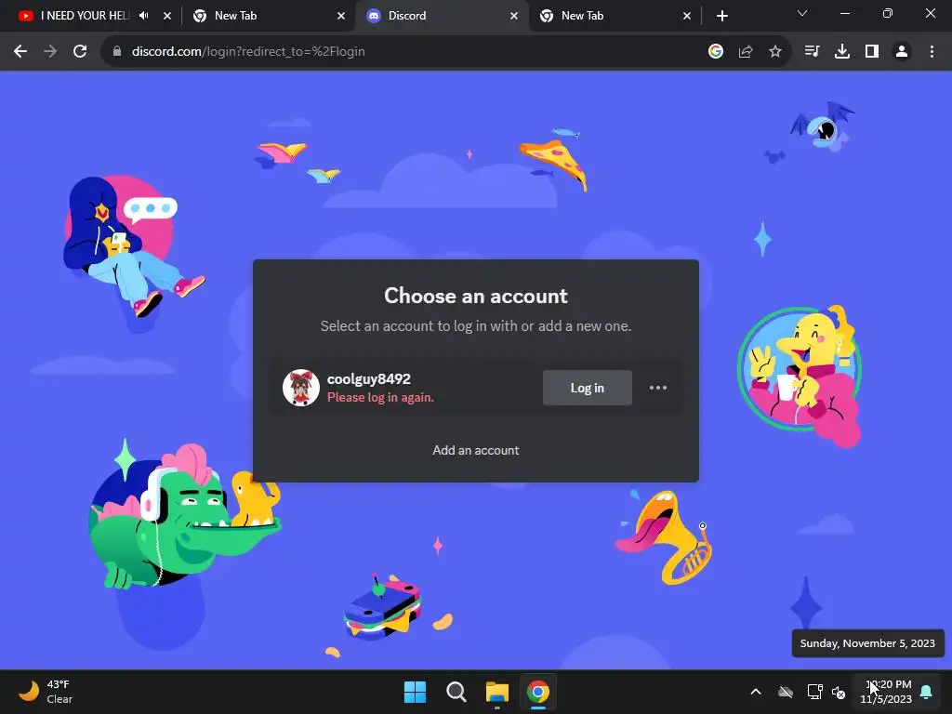Image resolution: width=952 pixels, height=714 pixels.
Task: View site info via the lock icon
Action: (117, 52)
